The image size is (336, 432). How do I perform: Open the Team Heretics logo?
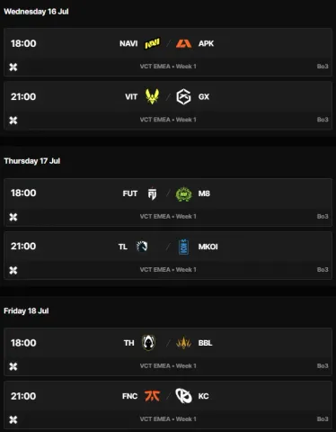tap(148, 343)
